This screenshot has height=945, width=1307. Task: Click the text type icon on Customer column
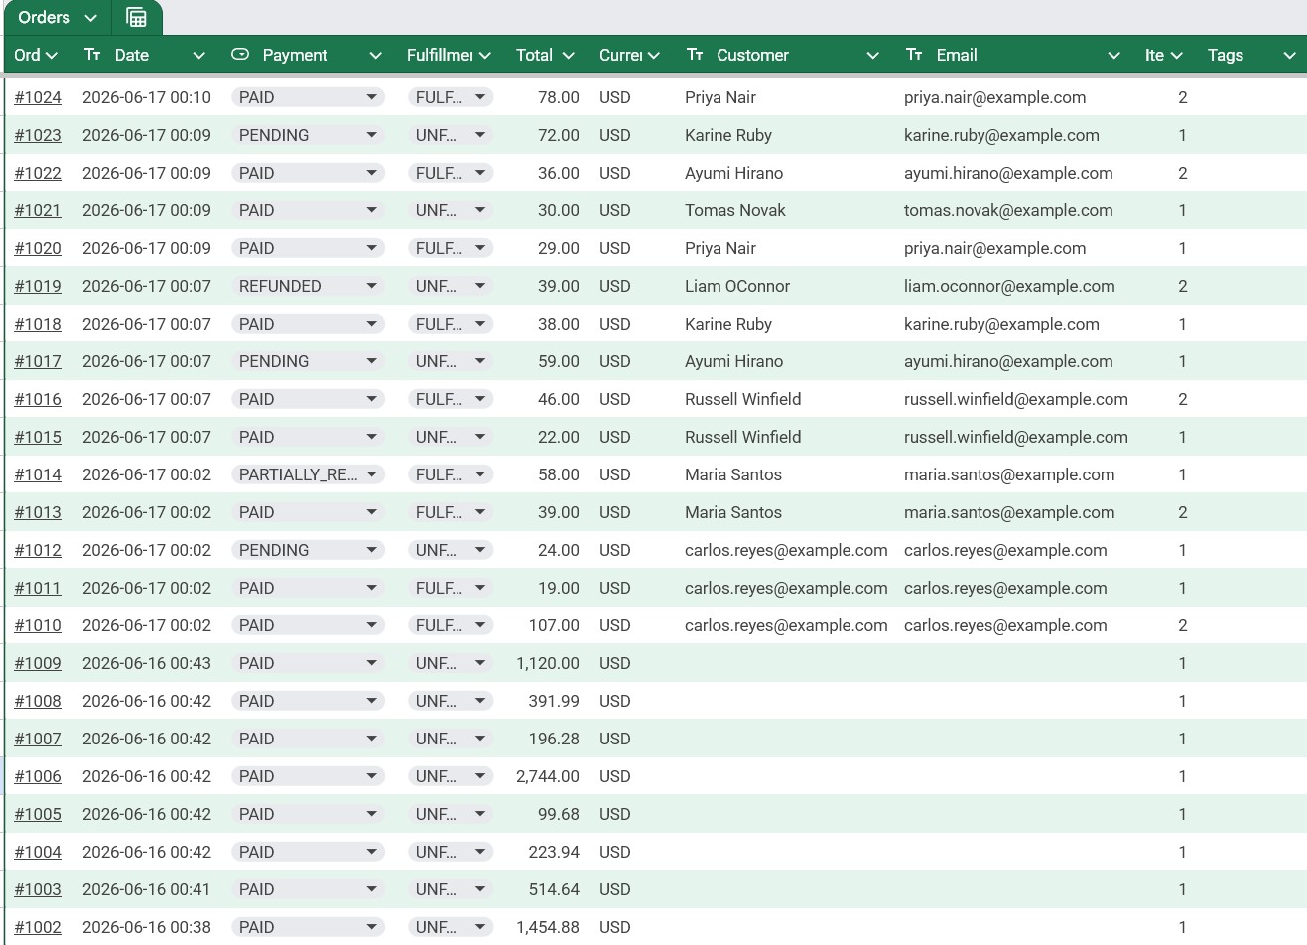(x=695, y=55)
